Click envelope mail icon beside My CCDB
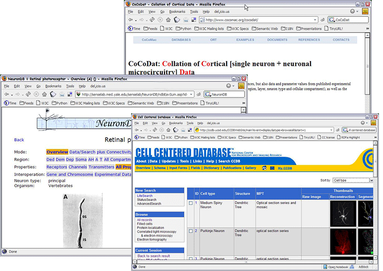 [x=272, y=168]
